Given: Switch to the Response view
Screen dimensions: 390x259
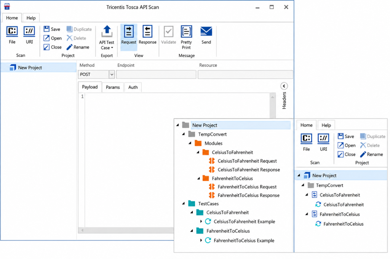Looking at the screenshot, I should tap(147, 35).
